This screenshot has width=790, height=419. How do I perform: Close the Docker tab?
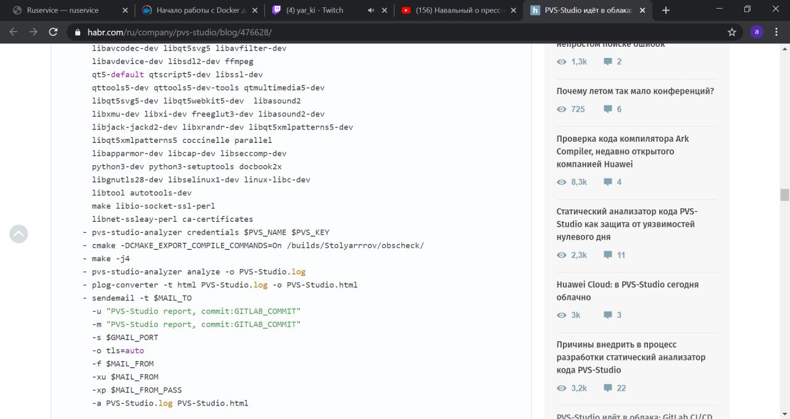[x=254, y=10]
